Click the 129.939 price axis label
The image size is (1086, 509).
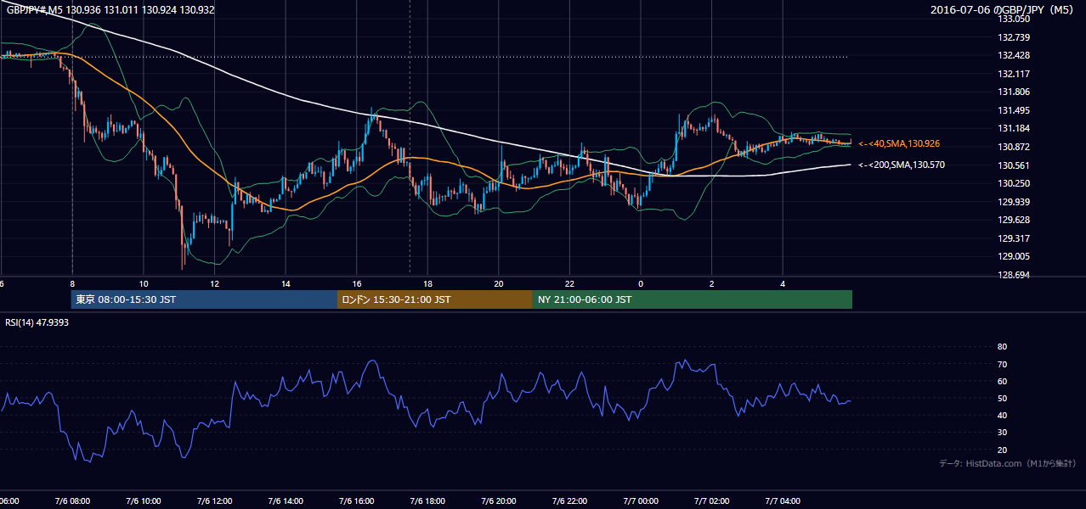(1015, 201)
